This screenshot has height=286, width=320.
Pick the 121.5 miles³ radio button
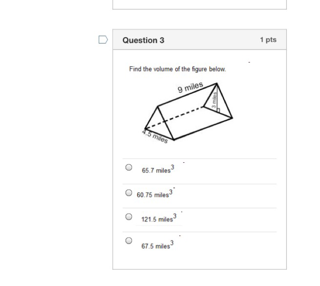pos(129,217)
